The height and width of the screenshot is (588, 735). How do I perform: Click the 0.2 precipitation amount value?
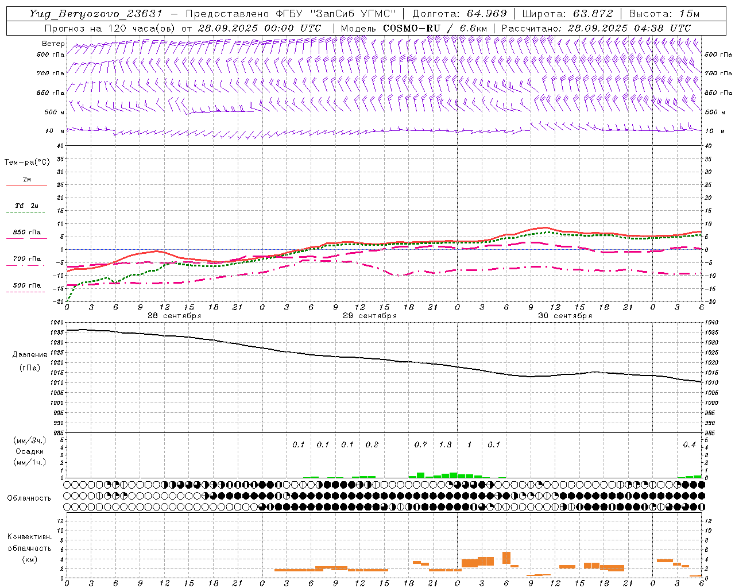tap(372, 444)
